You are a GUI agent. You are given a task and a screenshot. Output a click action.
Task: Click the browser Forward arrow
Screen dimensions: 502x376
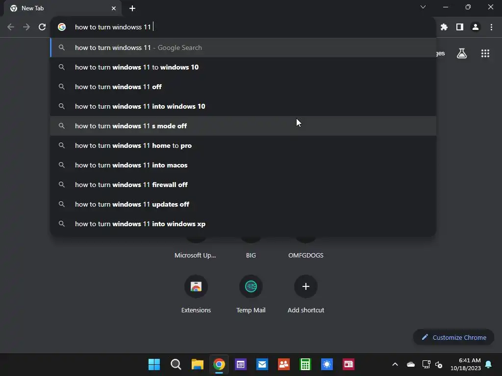(26, 27)
